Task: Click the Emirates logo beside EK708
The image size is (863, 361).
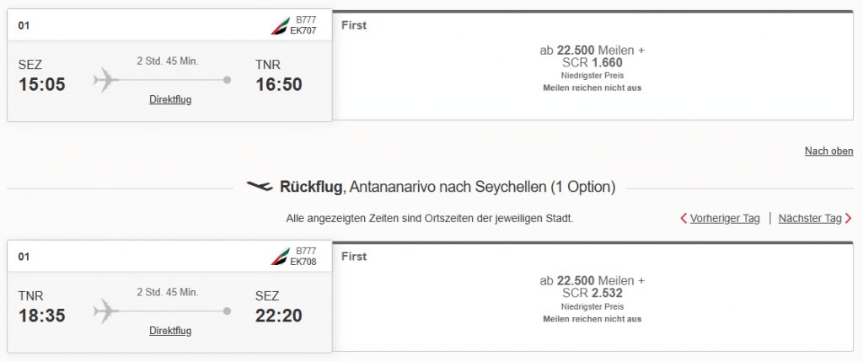Action: click(278, 257)
